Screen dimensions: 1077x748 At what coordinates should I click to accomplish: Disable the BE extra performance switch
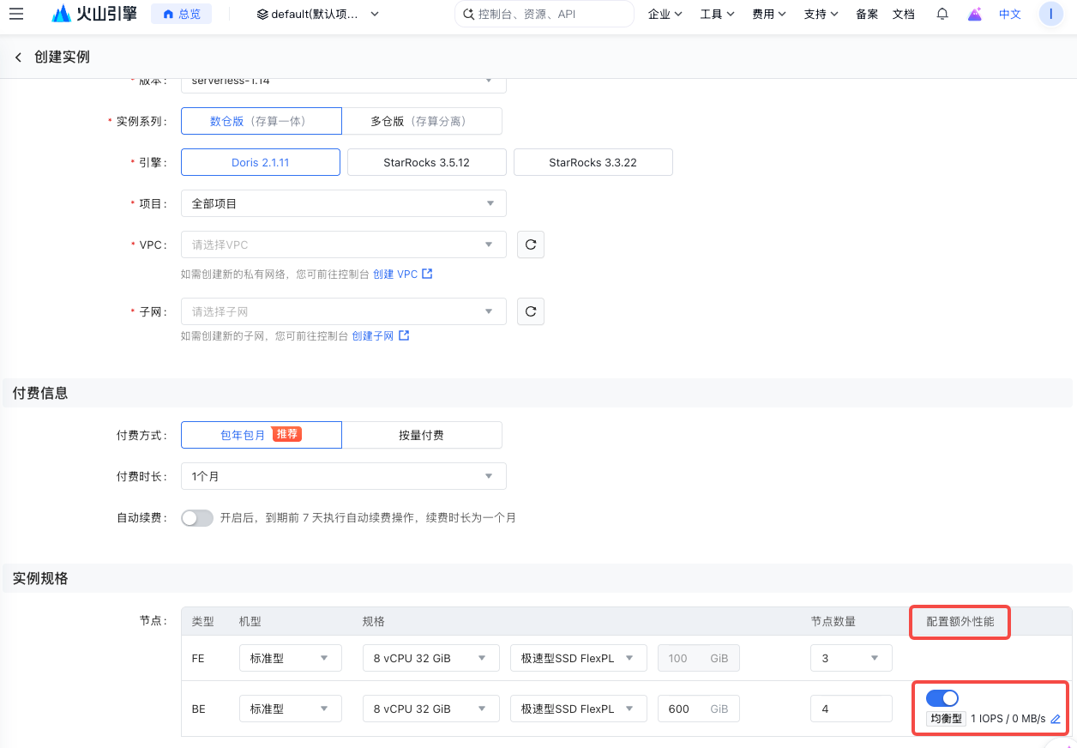(942, 698)
